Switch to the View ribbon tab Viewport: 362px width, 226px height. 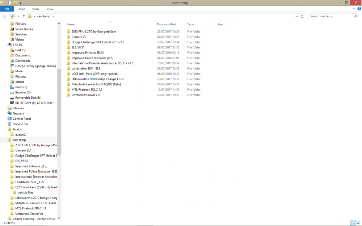[x=50, y=9]
